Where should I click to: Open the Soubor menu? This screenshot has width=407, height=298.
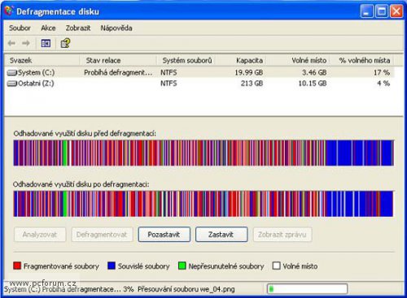click(x=20, y=28)
